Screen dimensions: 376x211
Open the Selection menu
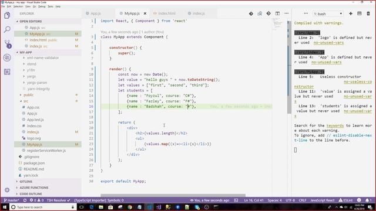pyautogui.click(x=18, y=6)
